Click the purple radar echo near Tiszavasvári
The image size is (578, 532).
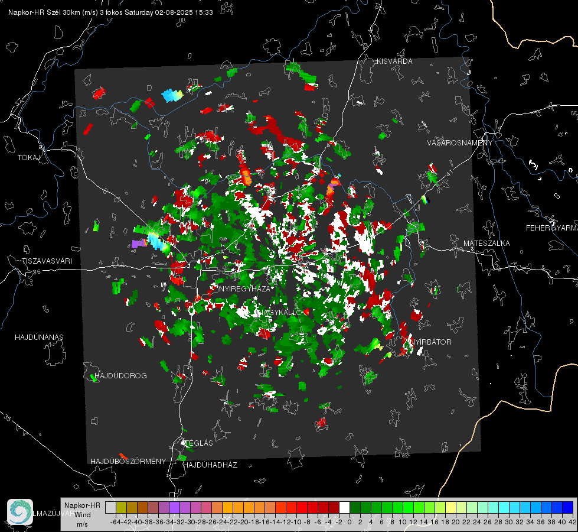pyautogui.click(x=139, y=244)
